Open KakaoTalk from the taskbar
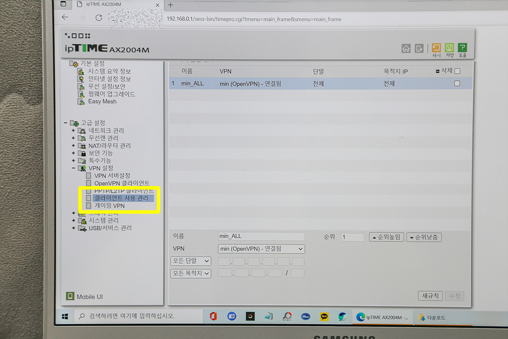This screenshot has height=339, width=508. (x=324, y=317)
